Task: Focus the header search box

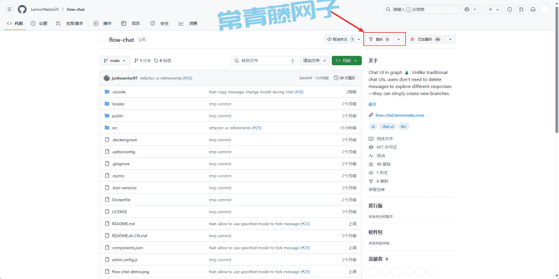Action: point(421,10)
